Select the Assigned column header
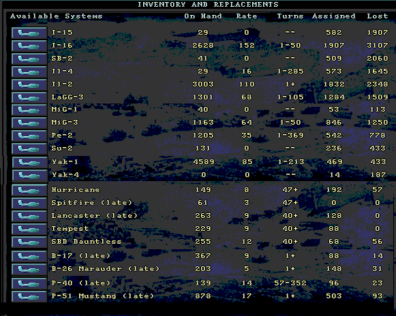Viewport: 396px width, 316px height. [x=334, y=16]
